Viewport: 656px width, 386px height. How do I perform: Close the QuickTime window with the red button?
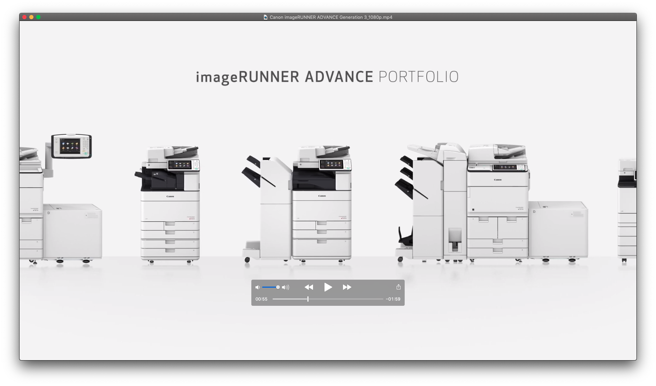pyautogui.click(x=24, y=17)
